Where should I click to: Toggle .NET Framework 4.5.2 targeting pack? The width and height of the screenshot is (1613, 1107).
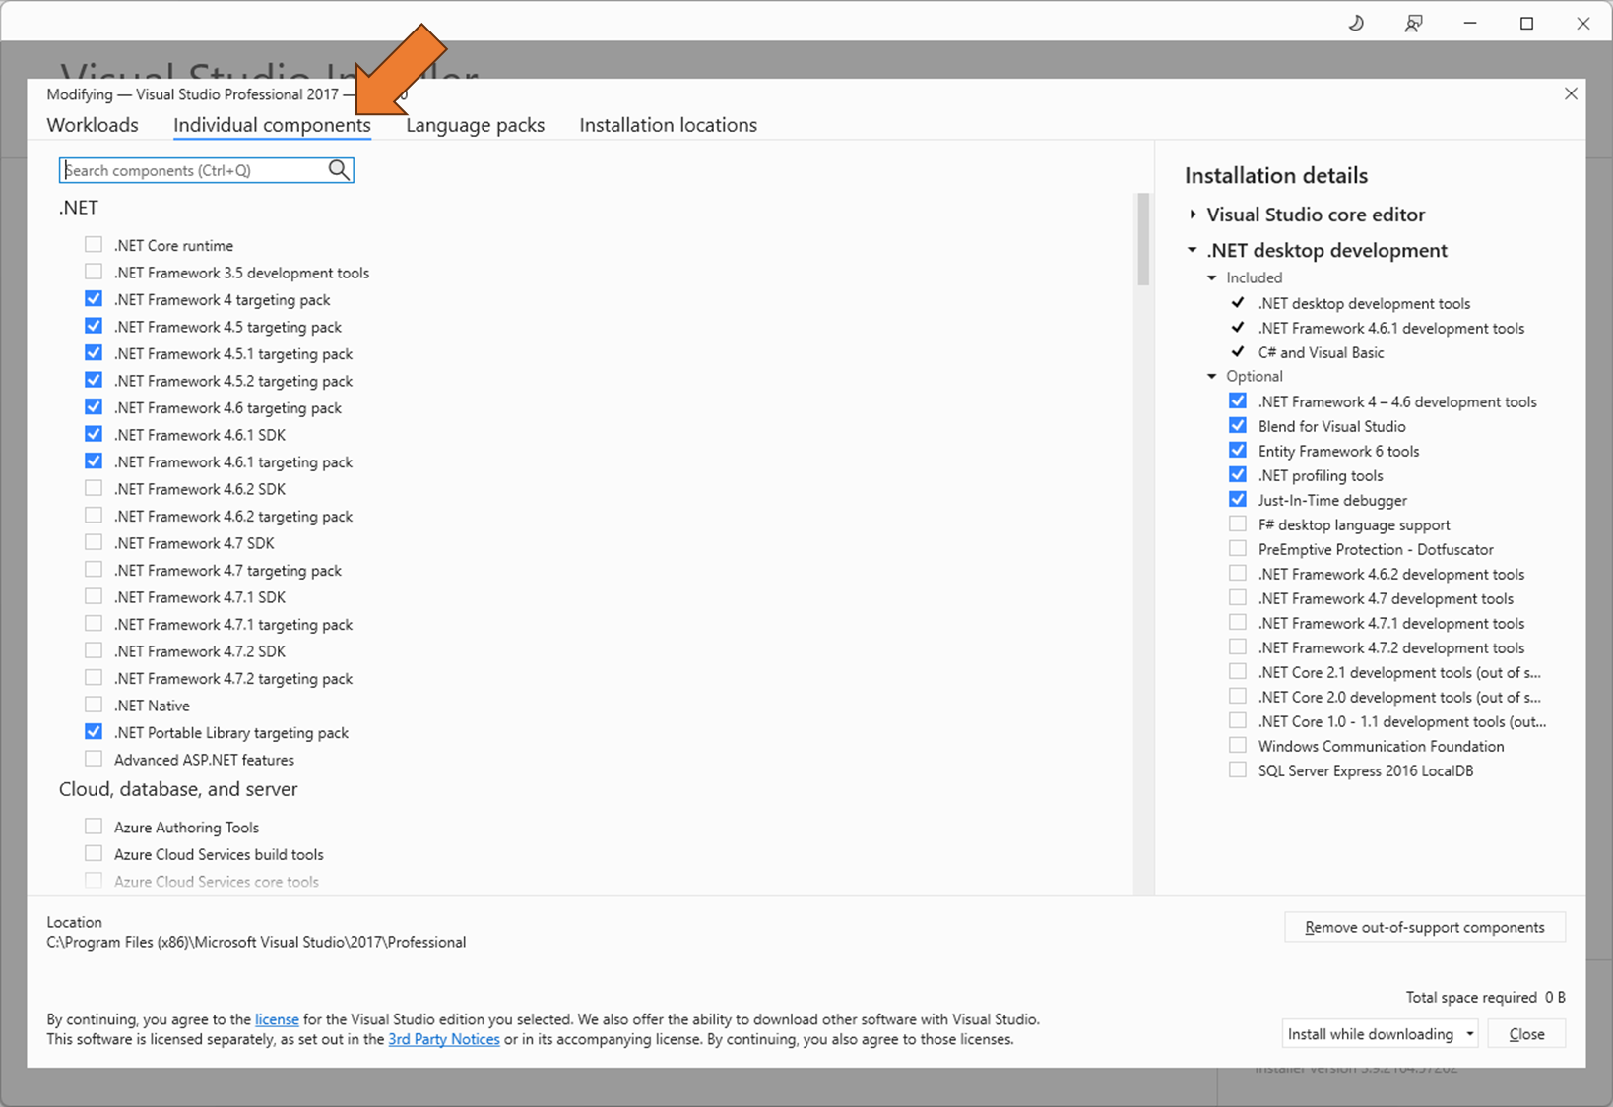click(x=94, y=380)
